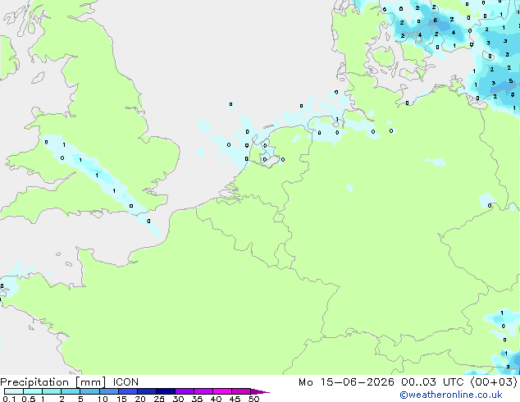Click the 40–45 mm magenta legend swatch
Image resolution: width=520 pixels, height=402 pixels.
[222, 391]
